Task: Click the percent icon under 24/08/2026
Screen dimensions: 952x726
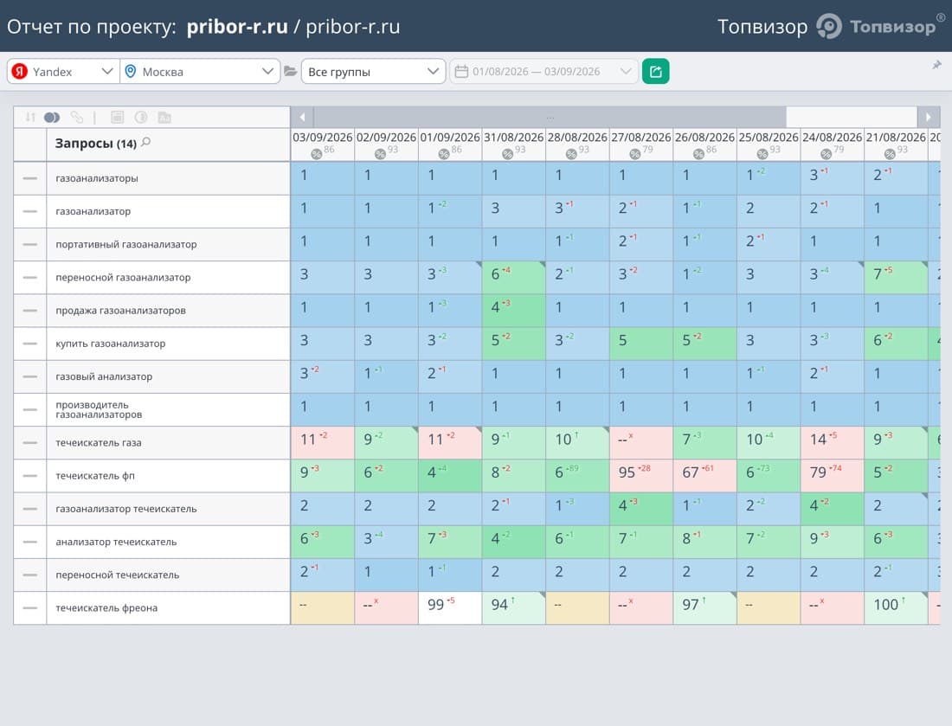Action: click(826, 154)
